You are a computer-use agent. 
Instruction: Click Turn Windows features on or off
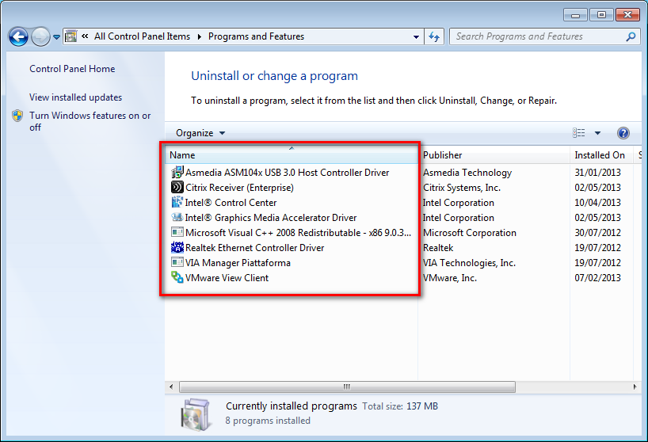(x=90, y=121)
